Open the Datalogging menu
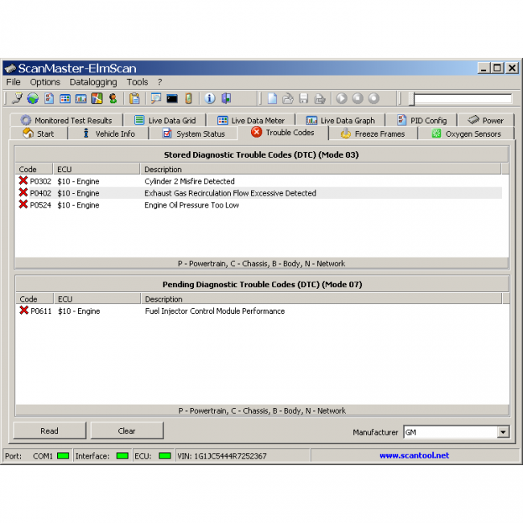 93,82
